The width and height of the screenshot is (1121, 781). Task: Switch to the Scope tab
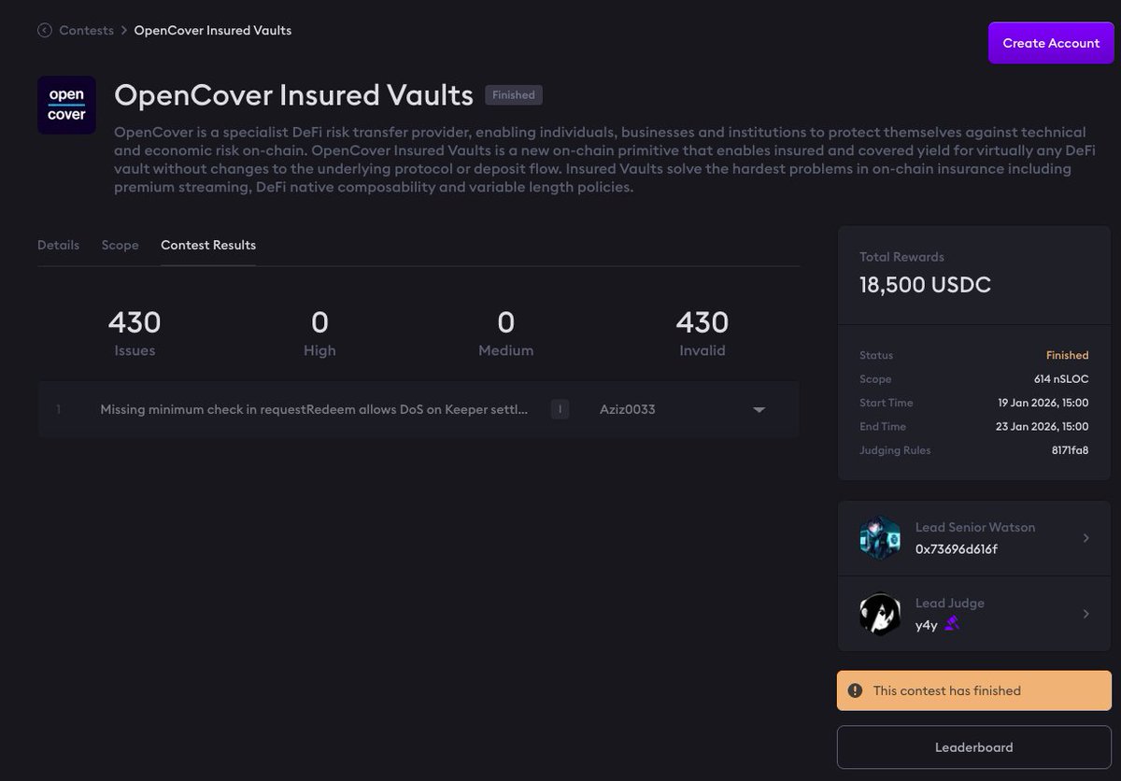tap(120, 245)
